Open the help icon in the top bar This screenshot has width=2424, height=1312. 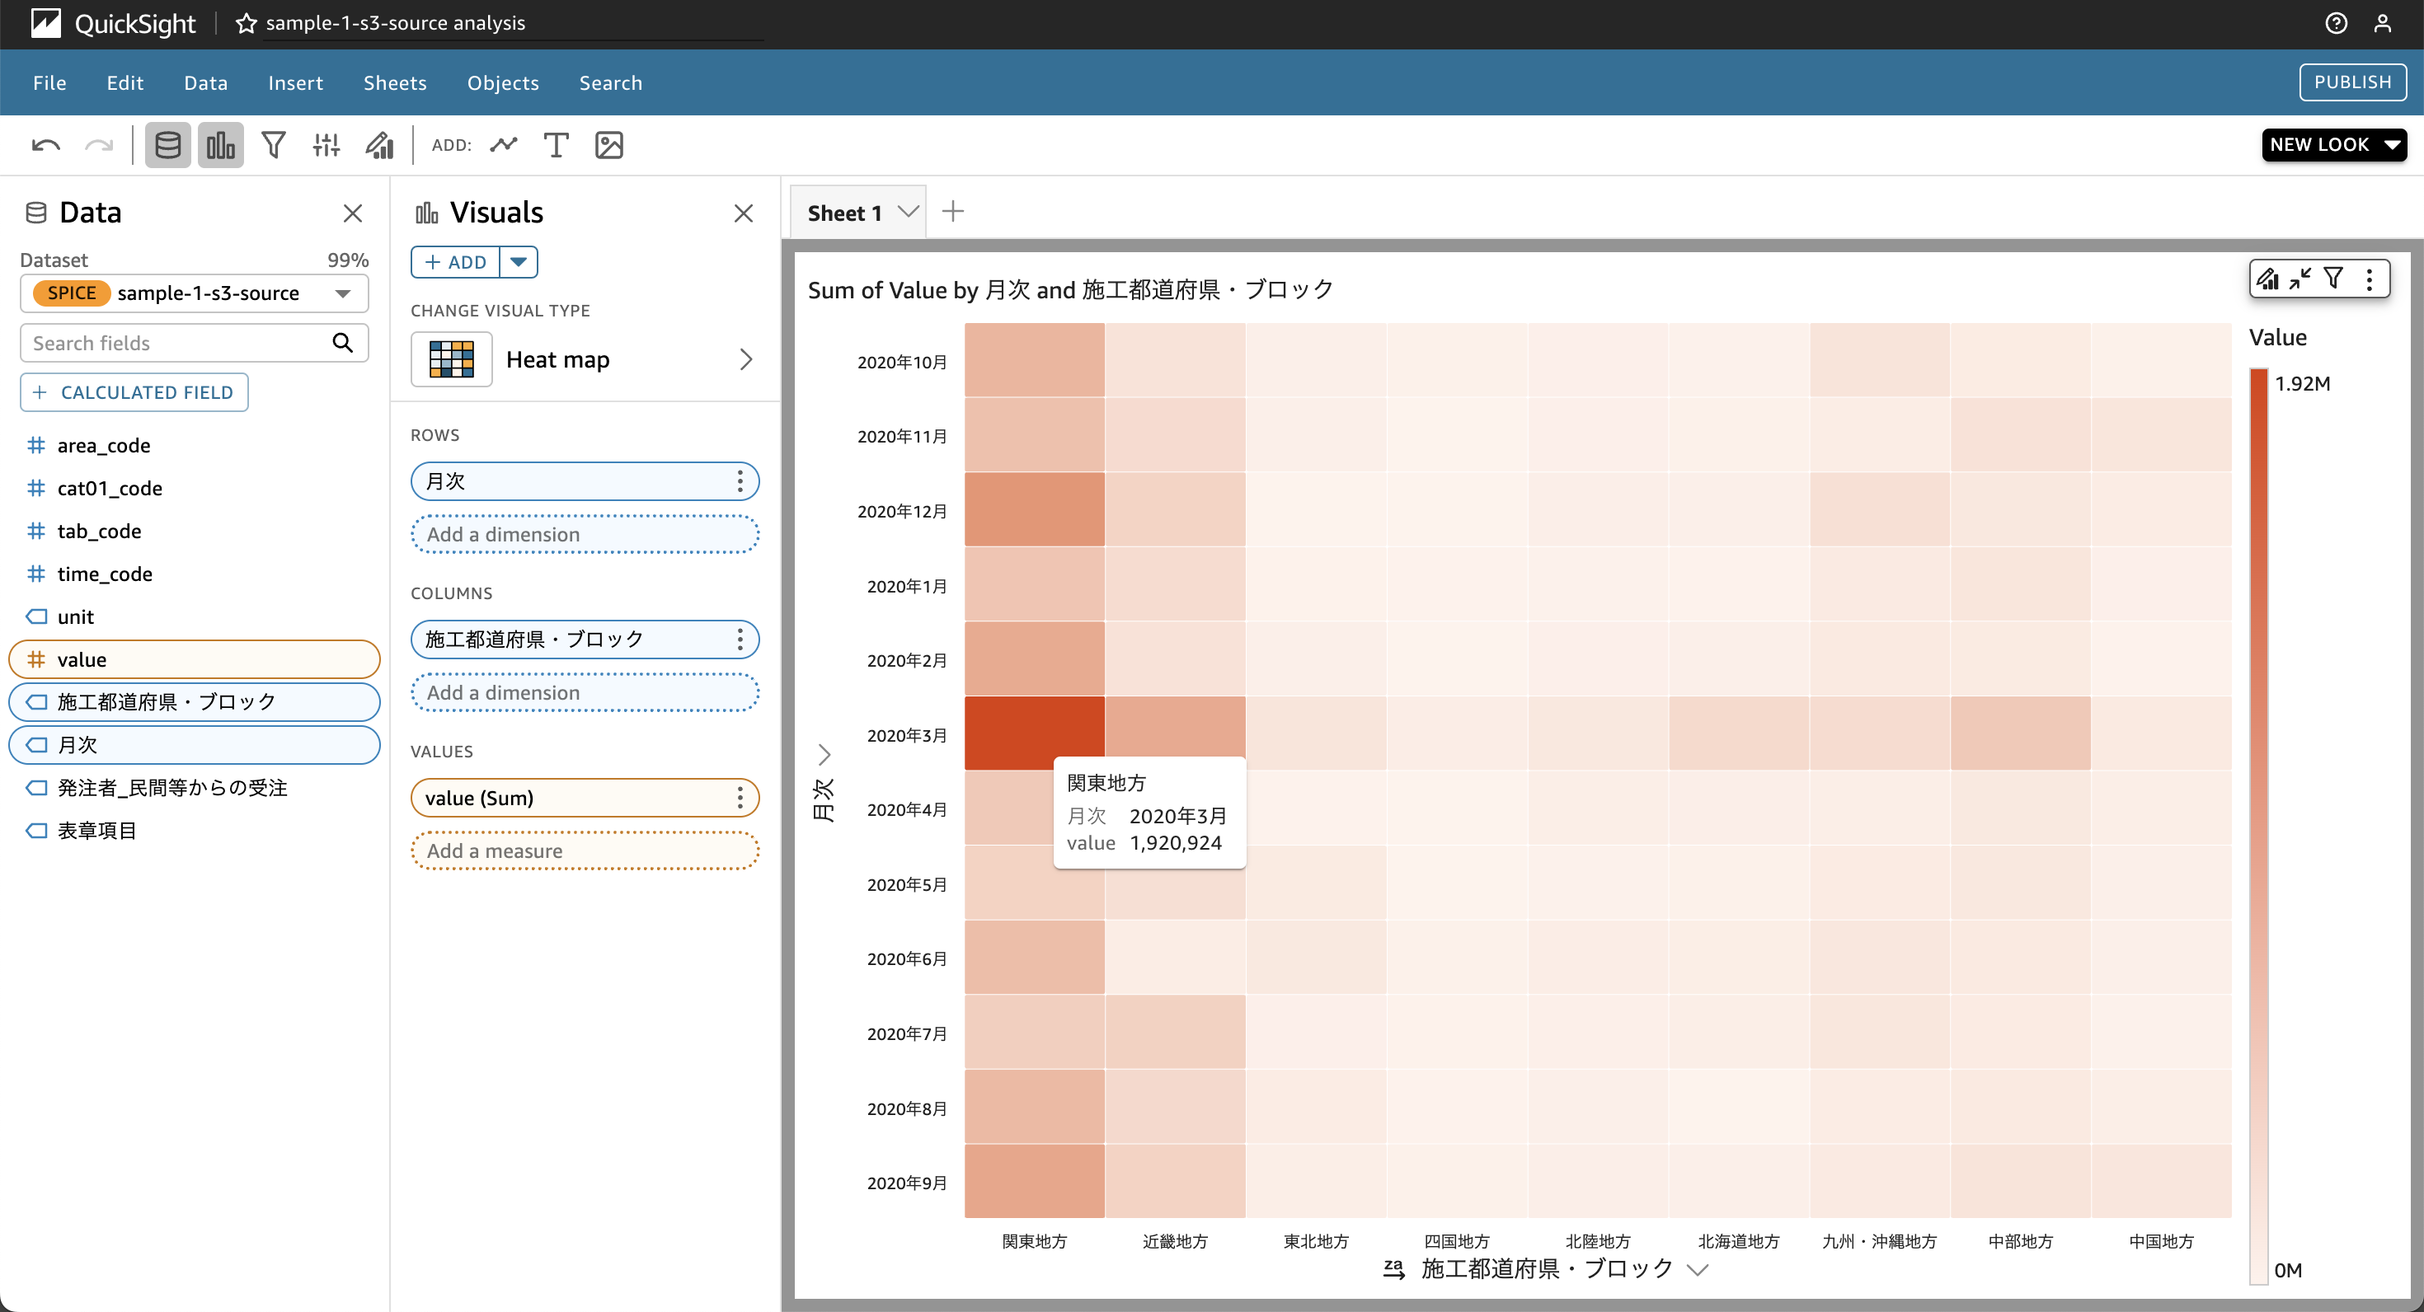pos(2336,22)
